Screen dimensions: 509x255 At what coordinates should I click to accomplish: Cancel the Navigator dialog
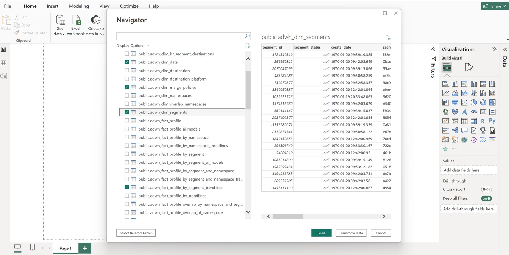click(381, 233)
